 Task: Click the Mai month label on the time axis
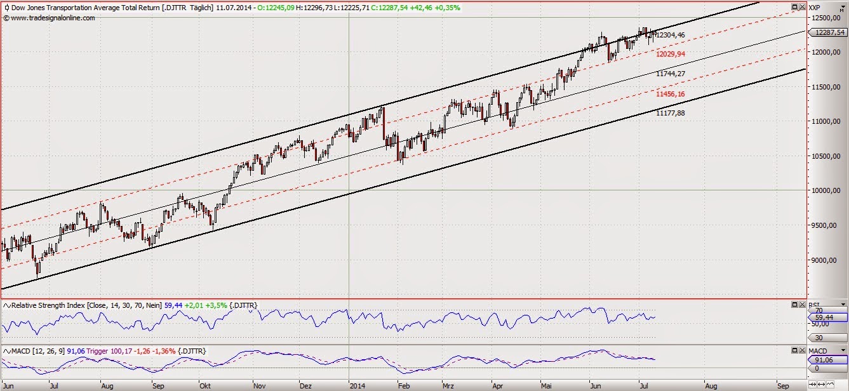[546, 385]
